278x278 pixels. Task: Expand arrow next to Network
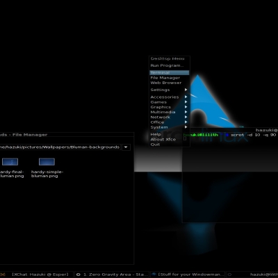pyautogui.click(x=186, y=117)
